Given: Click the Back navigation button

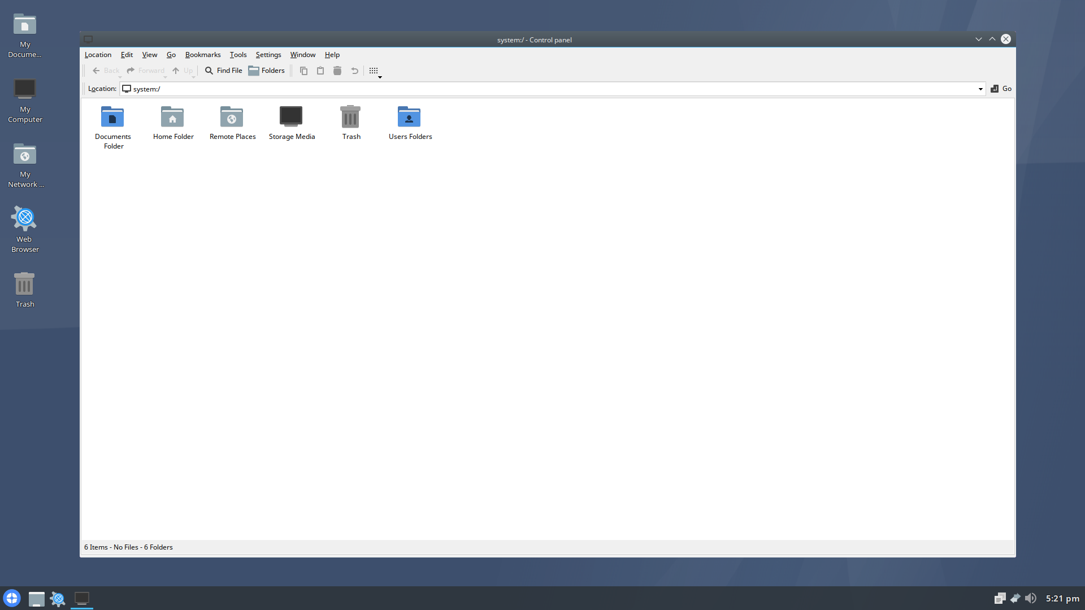Looking at the screenshot, I should tap(106, 71).
